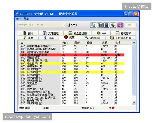Viewport: 154px width, 123px height.
Task: Select the 健康 tab
Action: (70, 37)
